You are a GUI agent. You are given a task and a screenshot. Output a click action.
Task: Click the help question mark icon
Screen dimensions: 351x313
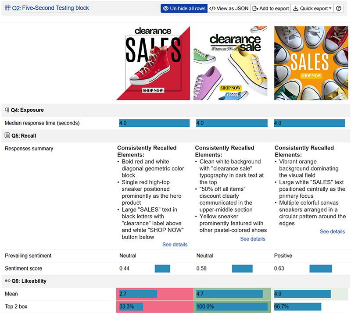point(339,8)
